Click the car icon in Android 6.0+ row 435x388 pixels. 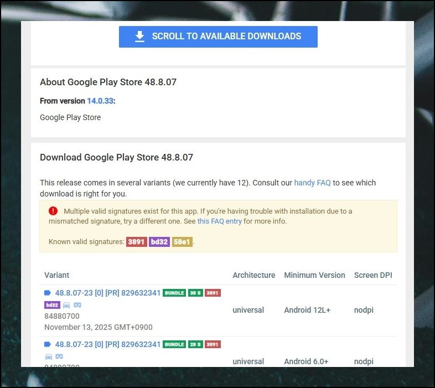[49, 356]
